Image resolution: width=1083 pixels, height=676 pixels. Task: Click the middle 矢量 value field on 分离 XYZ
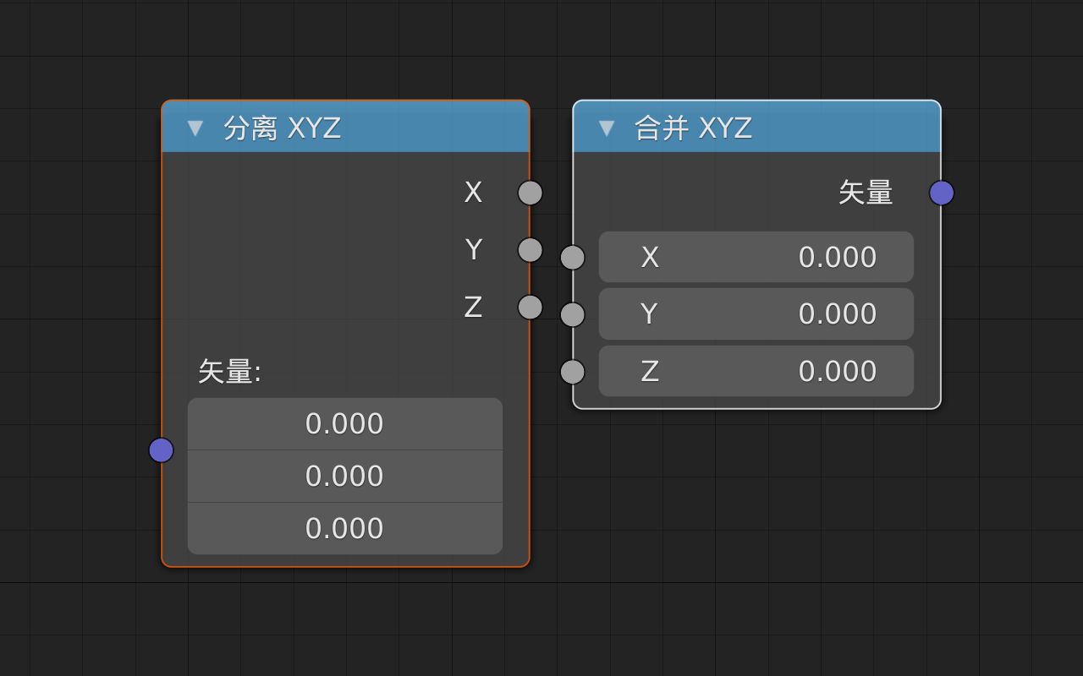coord(344,476)
